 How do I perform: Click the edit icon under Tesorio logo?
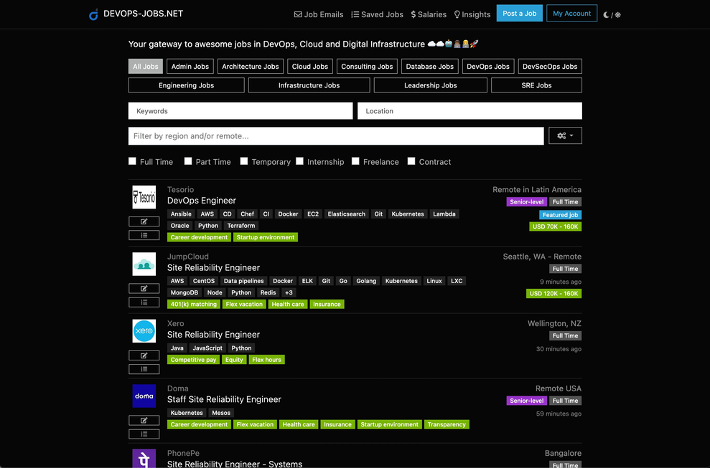coord(144,221)
